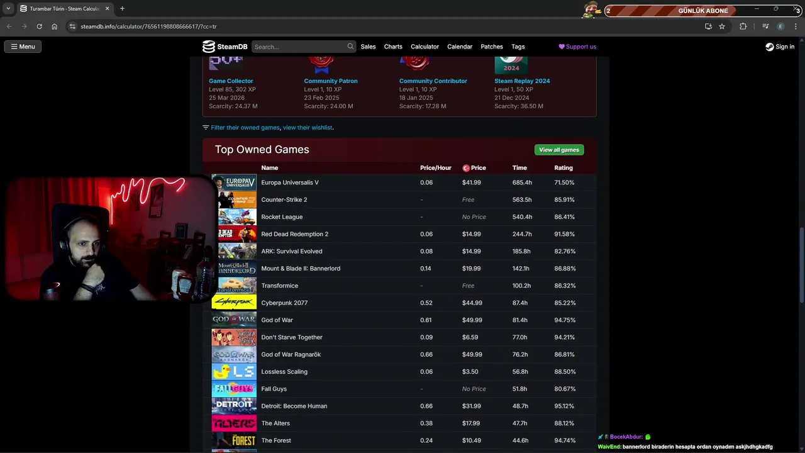Bookmark this page with the star icon
The image size is (805, 453).
(x=722, y=26)
